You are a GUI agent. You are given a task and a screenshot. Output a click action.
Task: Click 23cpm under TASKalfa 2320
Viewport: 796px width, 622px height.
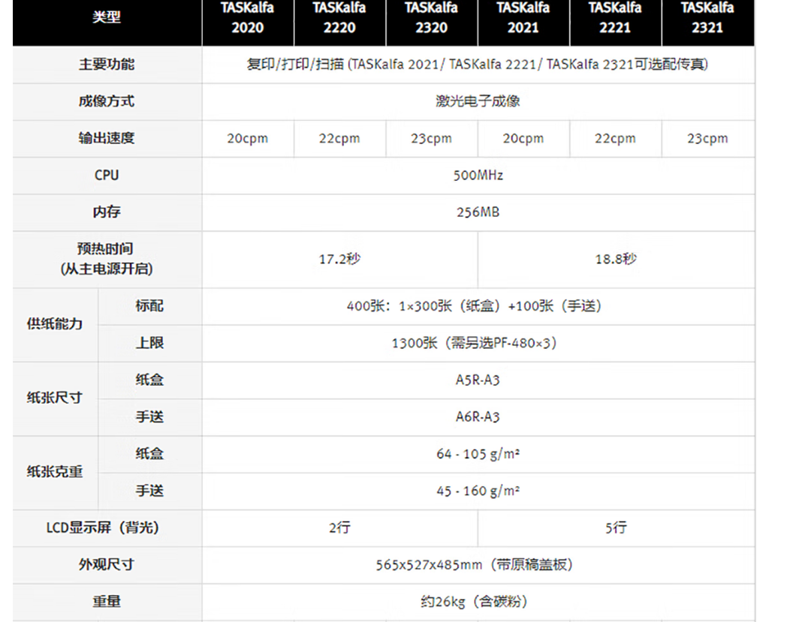432,139
